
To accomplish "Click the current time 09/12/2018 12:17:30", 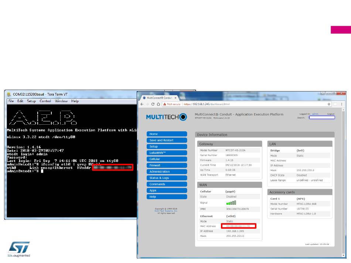I will [x=239, y=165].
